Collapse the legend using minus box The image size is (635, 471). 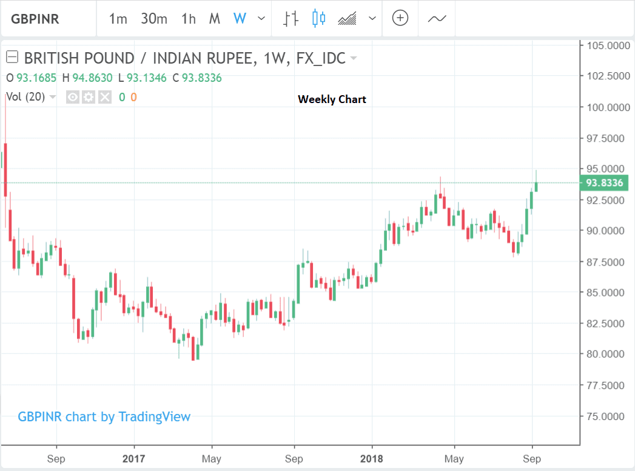point(12,58)
